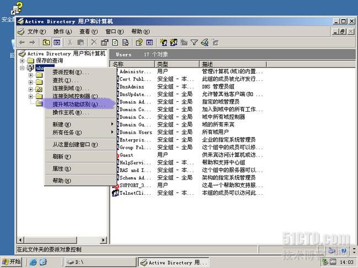Expand first child folder under domain

(x=31, y=75)
